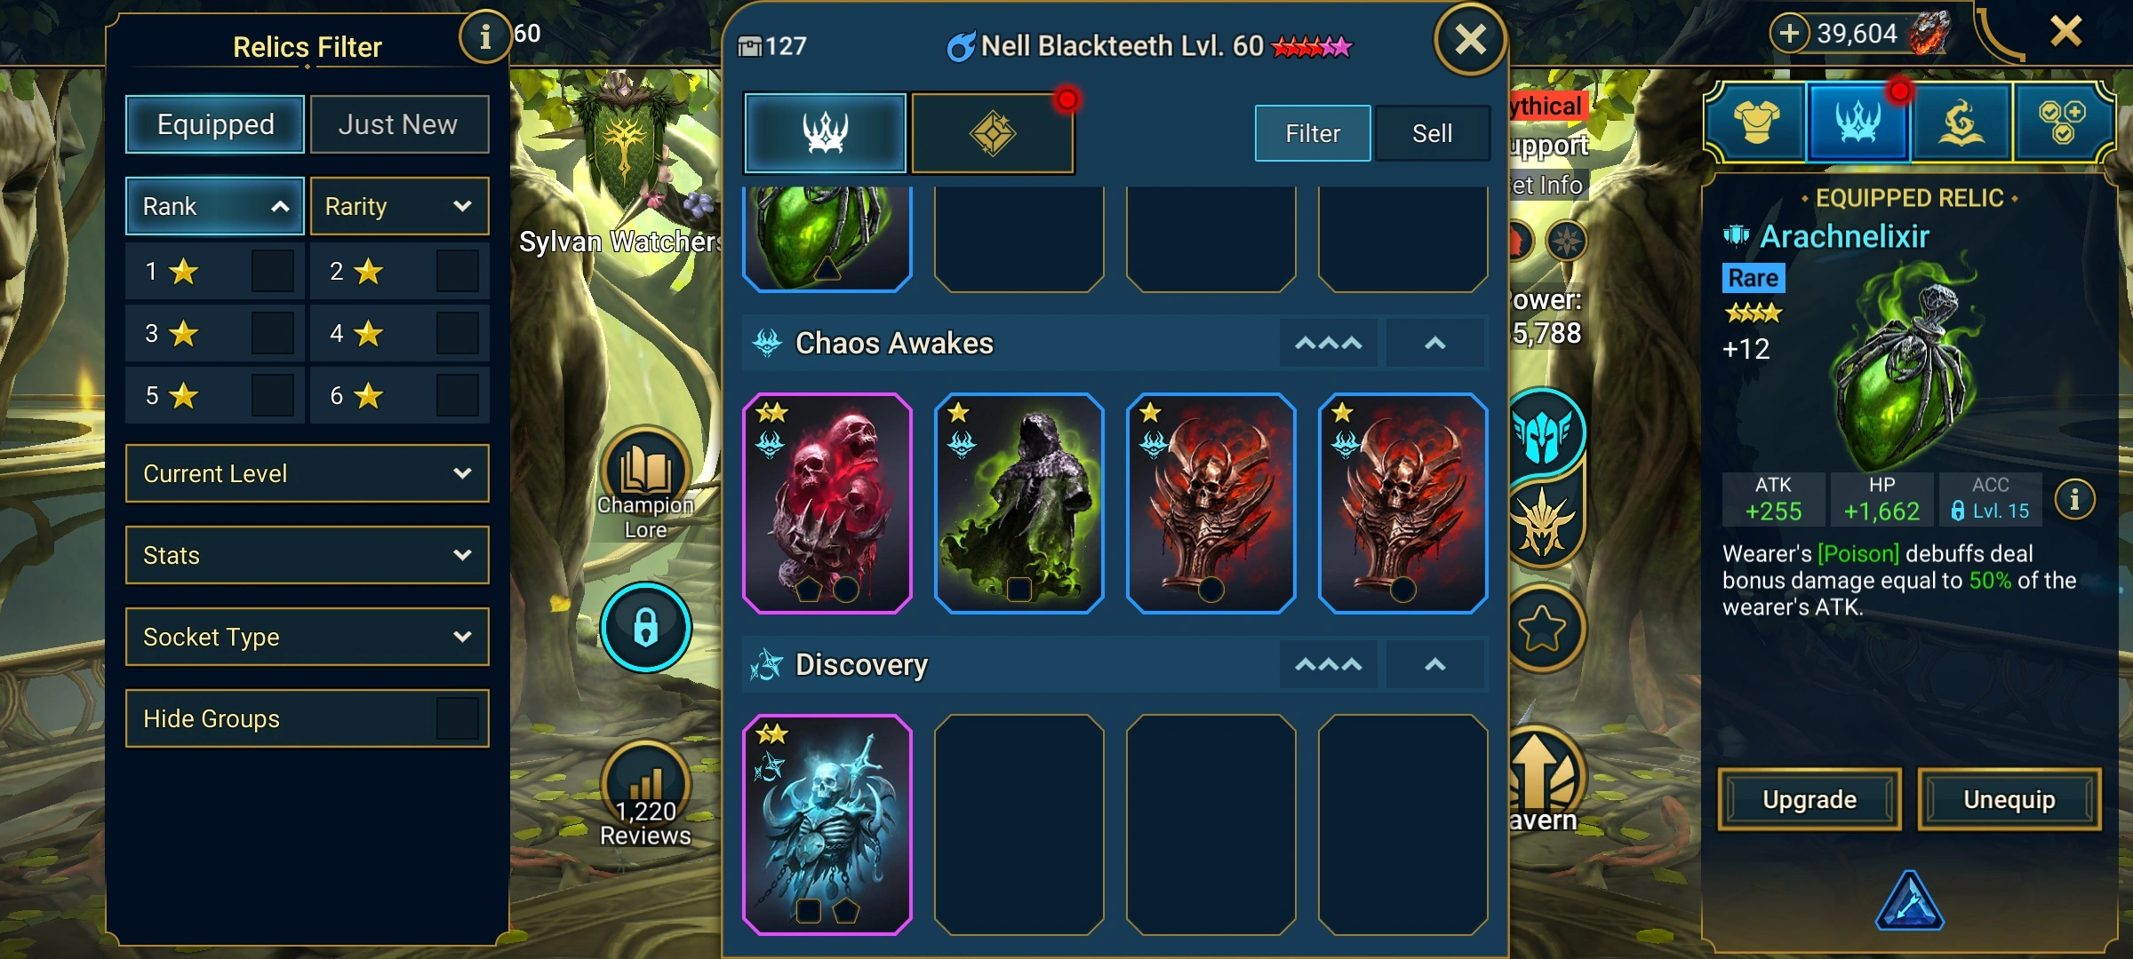Select the crimson skulls relic thumbnail
Viewport: 2133px width, 959px height.
coord(827,503)
